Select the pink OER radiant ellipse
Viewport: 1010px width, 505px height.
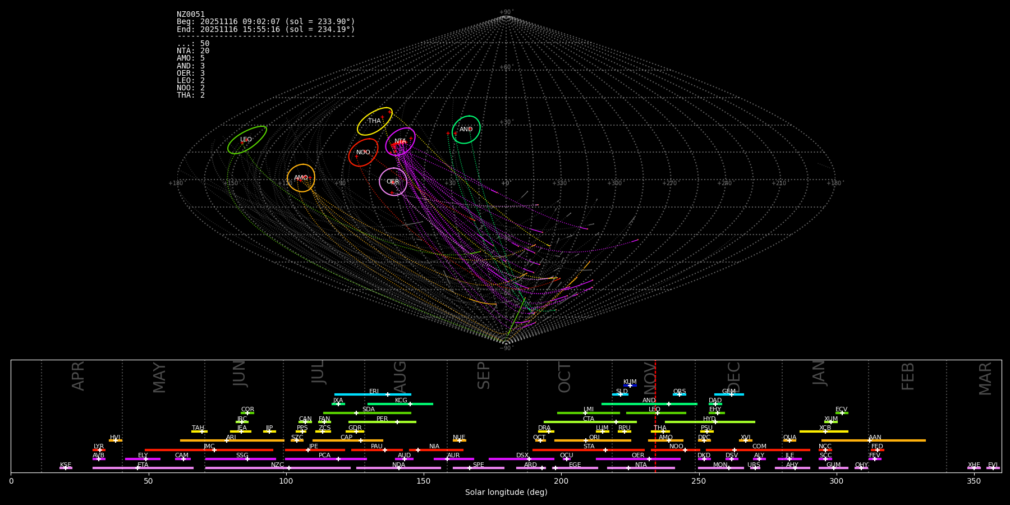tap(393, 182)
